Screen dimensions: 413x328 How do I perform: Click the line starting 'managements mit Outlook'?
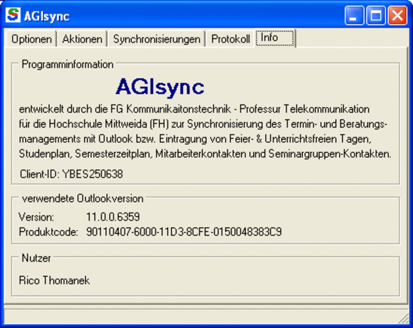point(195,139)
